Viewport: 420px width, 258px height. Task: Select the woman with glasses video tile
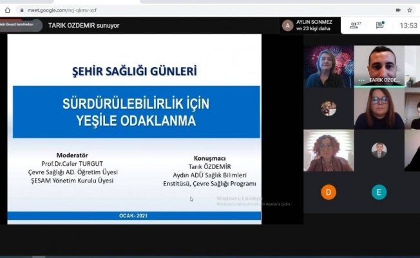tap(379, 108)
